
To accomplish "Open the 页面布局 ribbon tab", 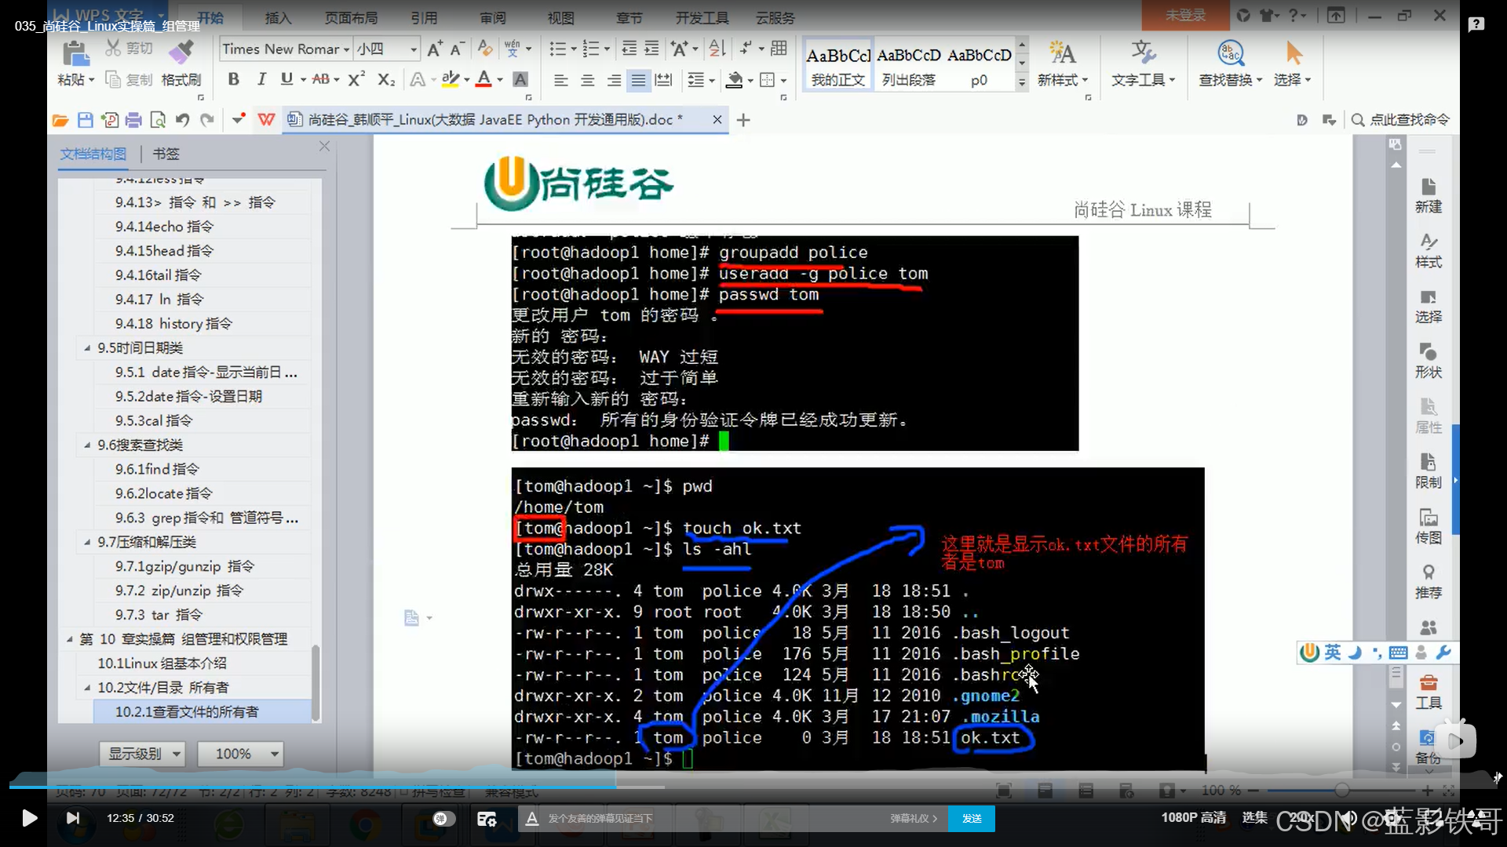I will point(350,17).
